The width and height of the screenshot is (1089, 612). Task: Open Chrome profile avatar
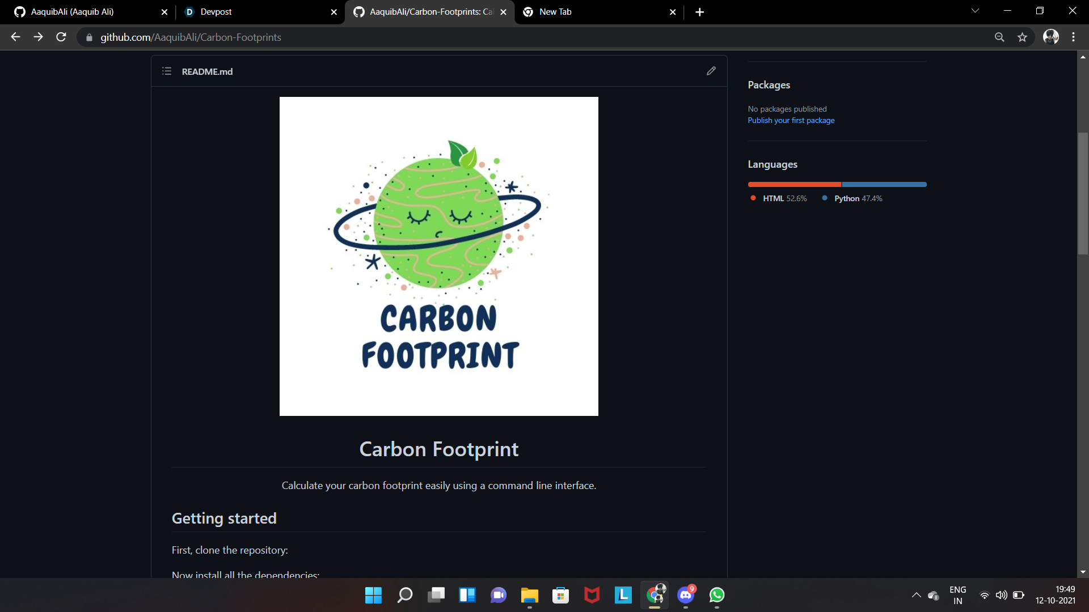tap(1050, 37)
